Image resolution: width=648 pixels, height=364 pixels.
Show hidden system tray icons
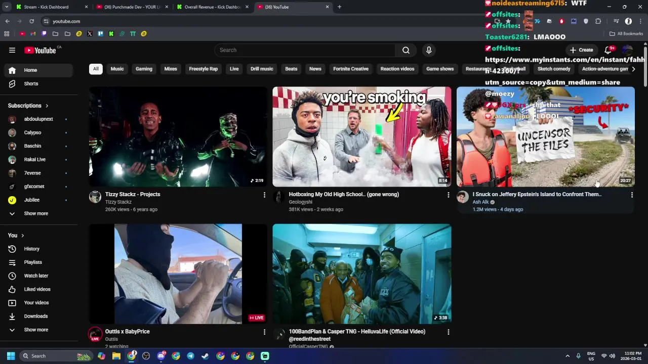click(567, 356)
